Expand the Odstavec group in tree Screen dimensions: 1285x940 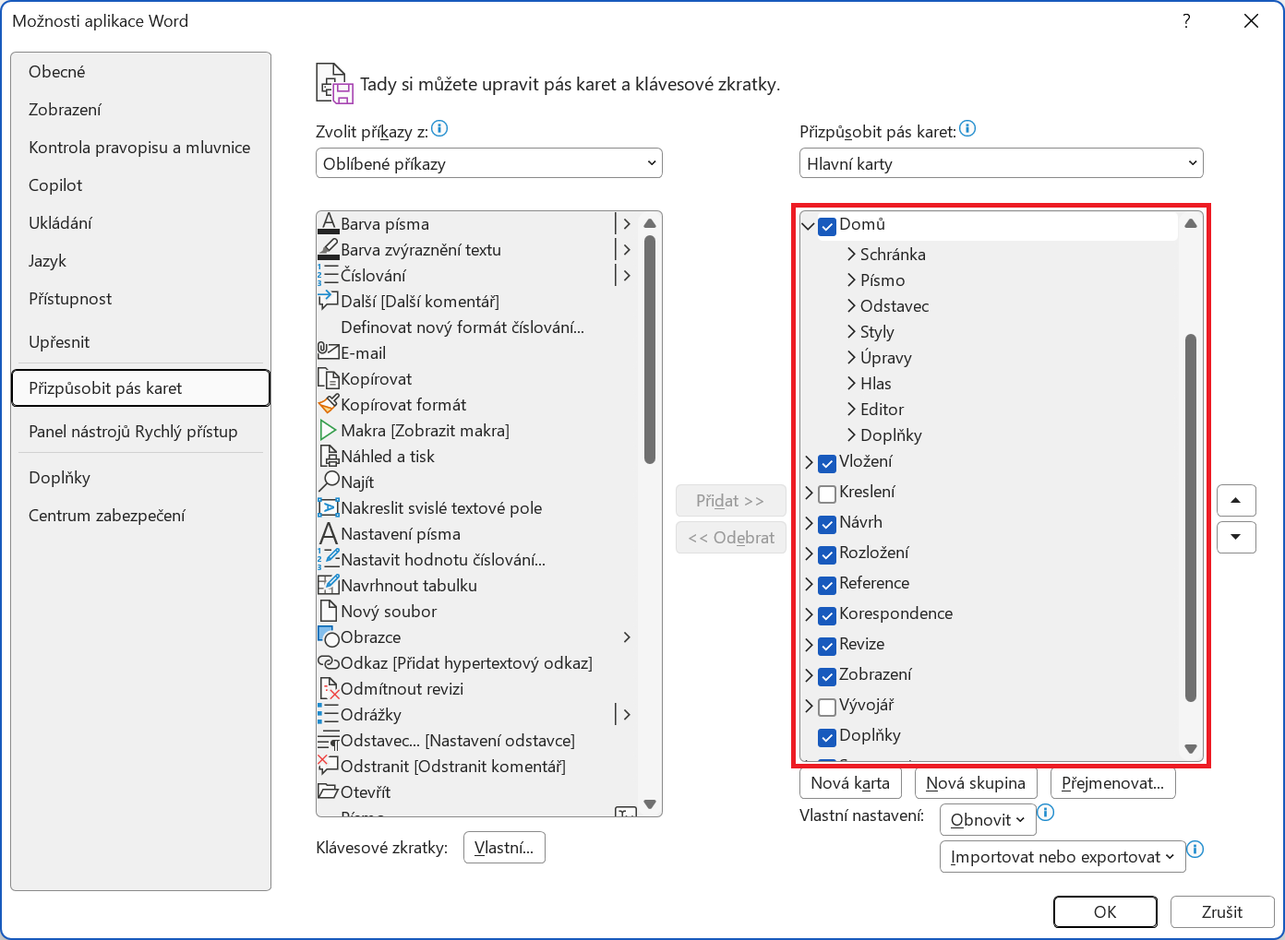[x=851, y=306]
